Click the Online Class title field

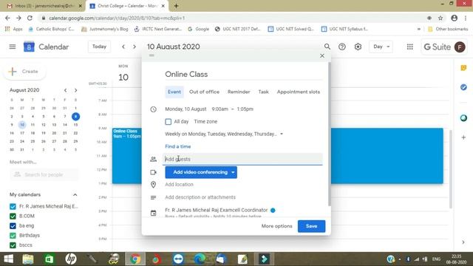pyautogui.click(x=243, y=75)
